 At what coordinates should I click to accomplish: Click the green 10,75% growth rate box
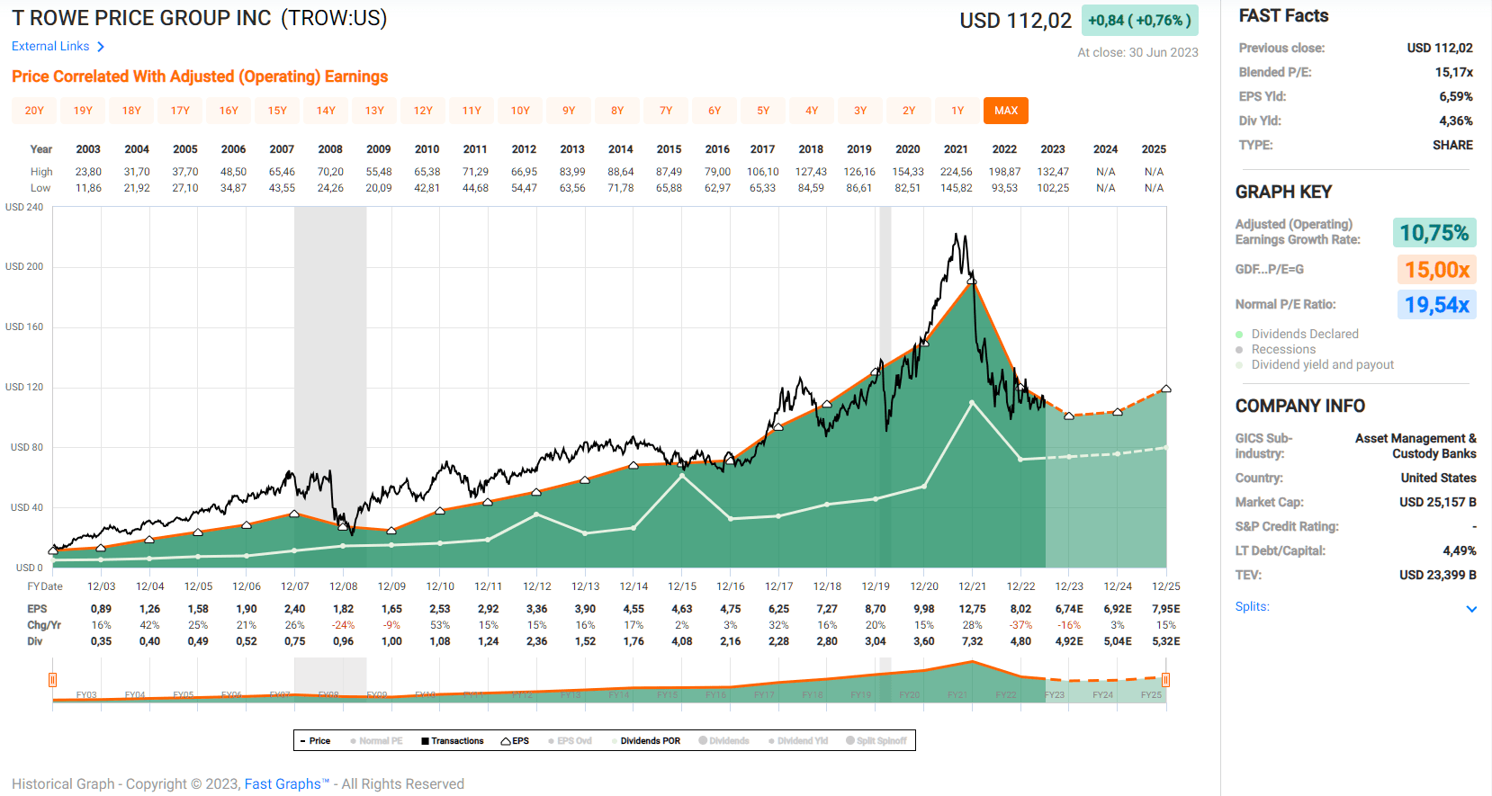pyautogui.click(x=1434, y=233)
